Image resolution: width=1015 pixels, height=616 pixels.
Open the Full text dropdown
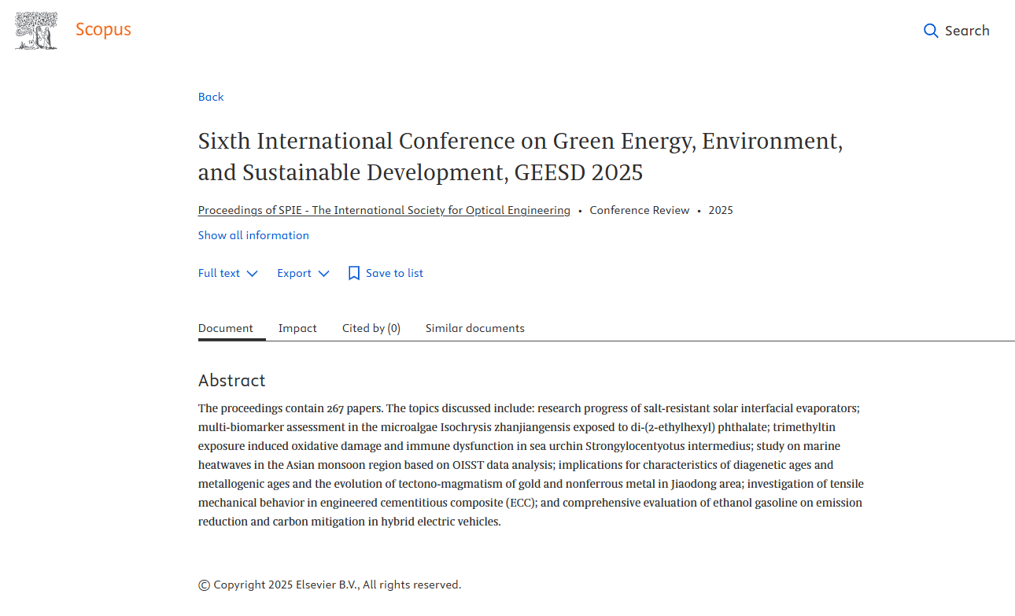point(220,273)
